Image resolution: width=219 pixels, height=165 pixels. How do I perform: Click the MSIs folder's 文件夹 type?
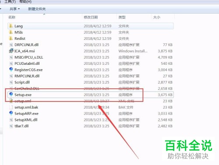click(124, 32)
